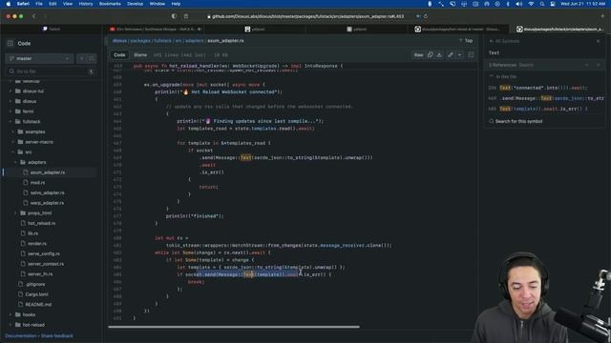Switch to the Blame view tab
Viewport: 611px width, 343px height.
point(140,55)
